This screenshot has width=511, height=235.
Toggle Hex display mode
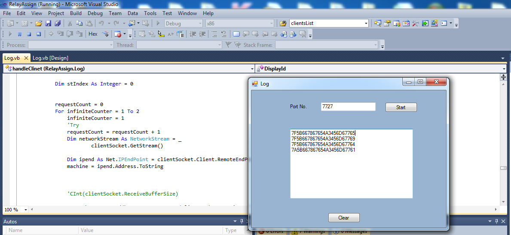[x=93, y=34]
